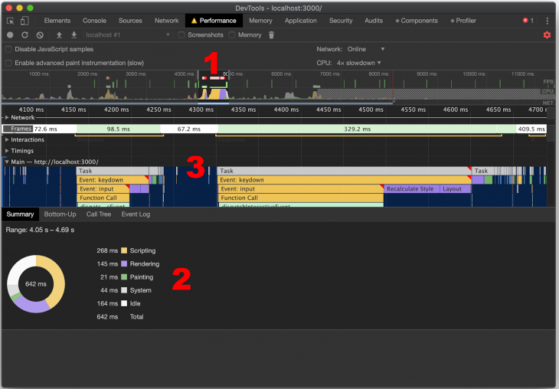
Task: Click the reload and profile icon
Action: (x=25, y=35)
